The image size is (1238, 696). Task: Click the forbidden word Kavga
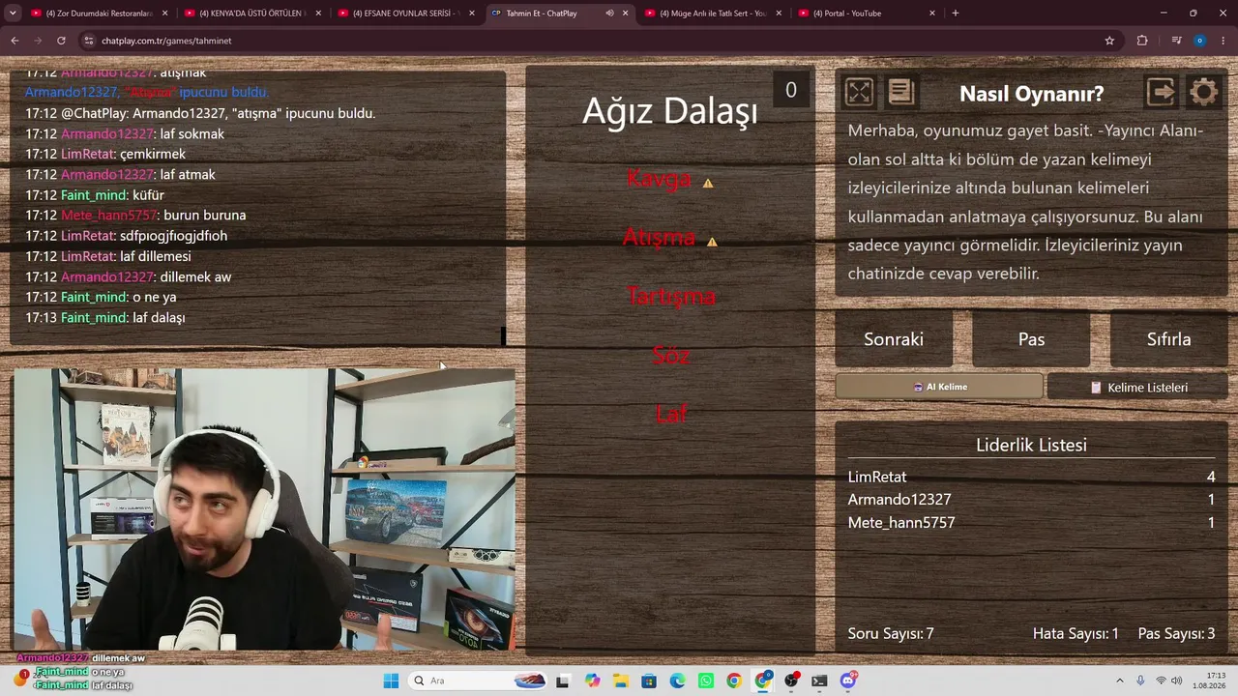pos(659,179)
